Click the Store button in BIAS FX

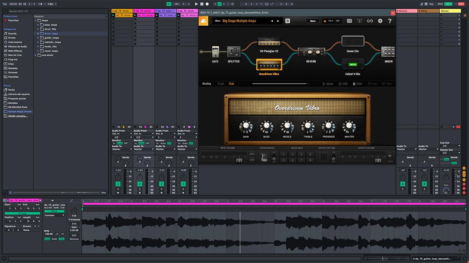312,21
